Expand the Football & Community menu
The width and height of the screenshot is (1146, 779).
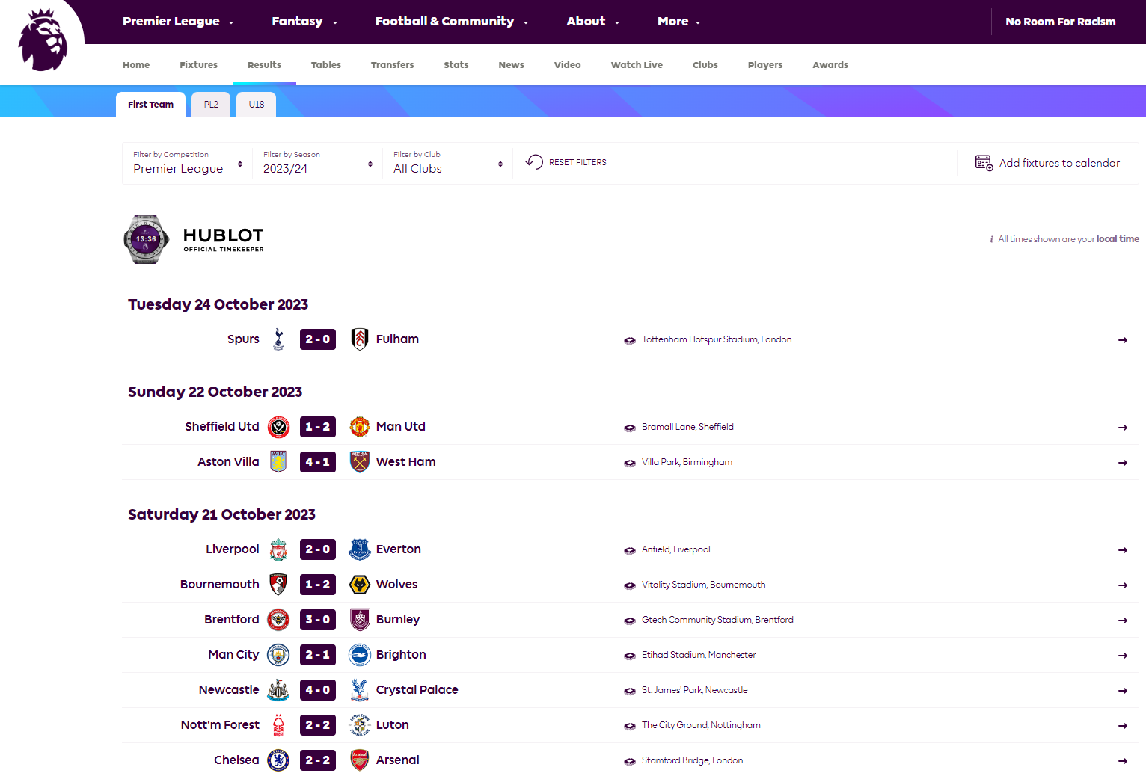[x=452, y=22]
